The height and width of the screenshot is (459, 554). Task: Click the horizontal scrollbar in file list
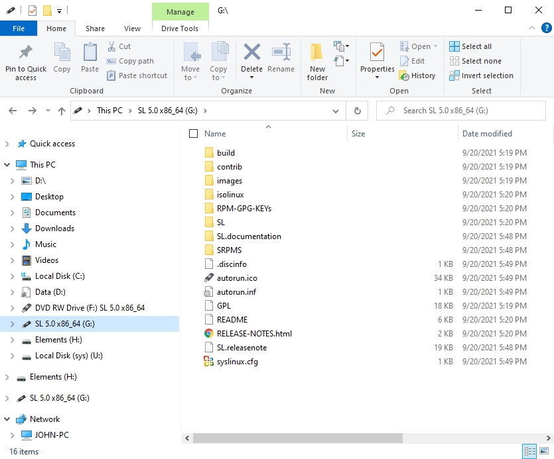(297, 438)
